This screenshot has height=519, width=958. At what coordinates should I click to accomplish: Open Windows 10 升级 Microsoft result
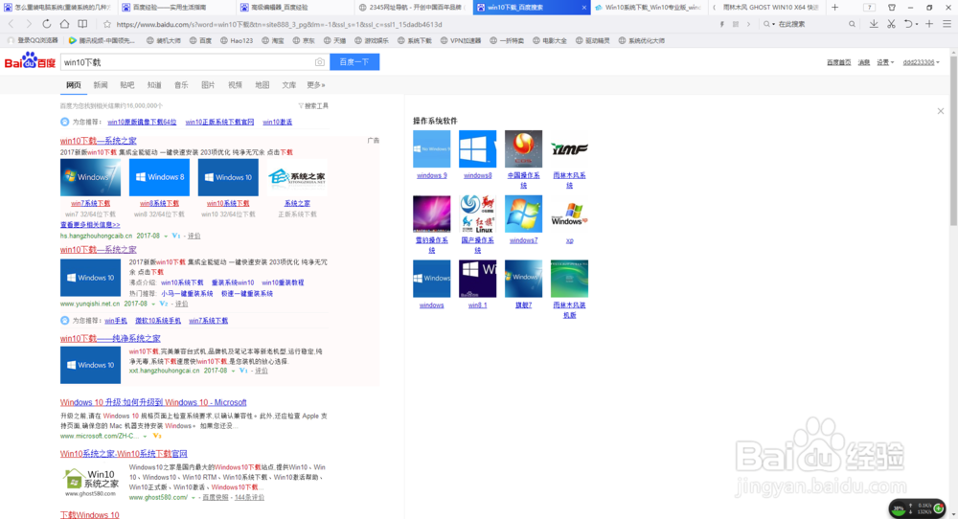(153, 402)
